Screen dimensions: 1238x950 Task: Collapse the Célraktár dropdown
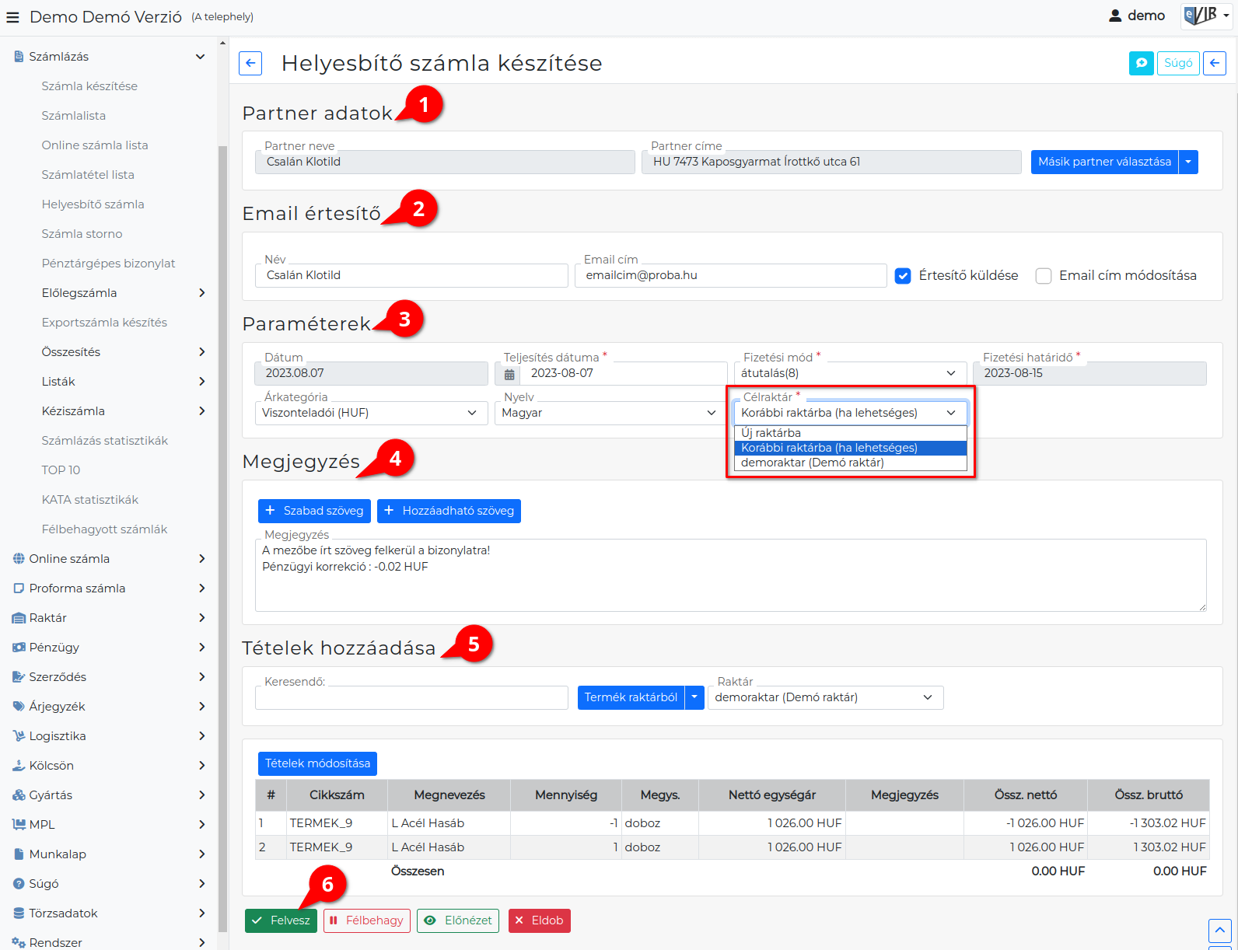pyautogui.click(x=850, y=414)
